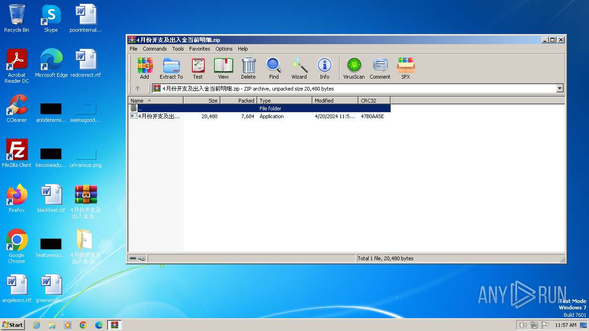Run VirusScan toolbar icon

pyautogui.click(x=354, y=68)
